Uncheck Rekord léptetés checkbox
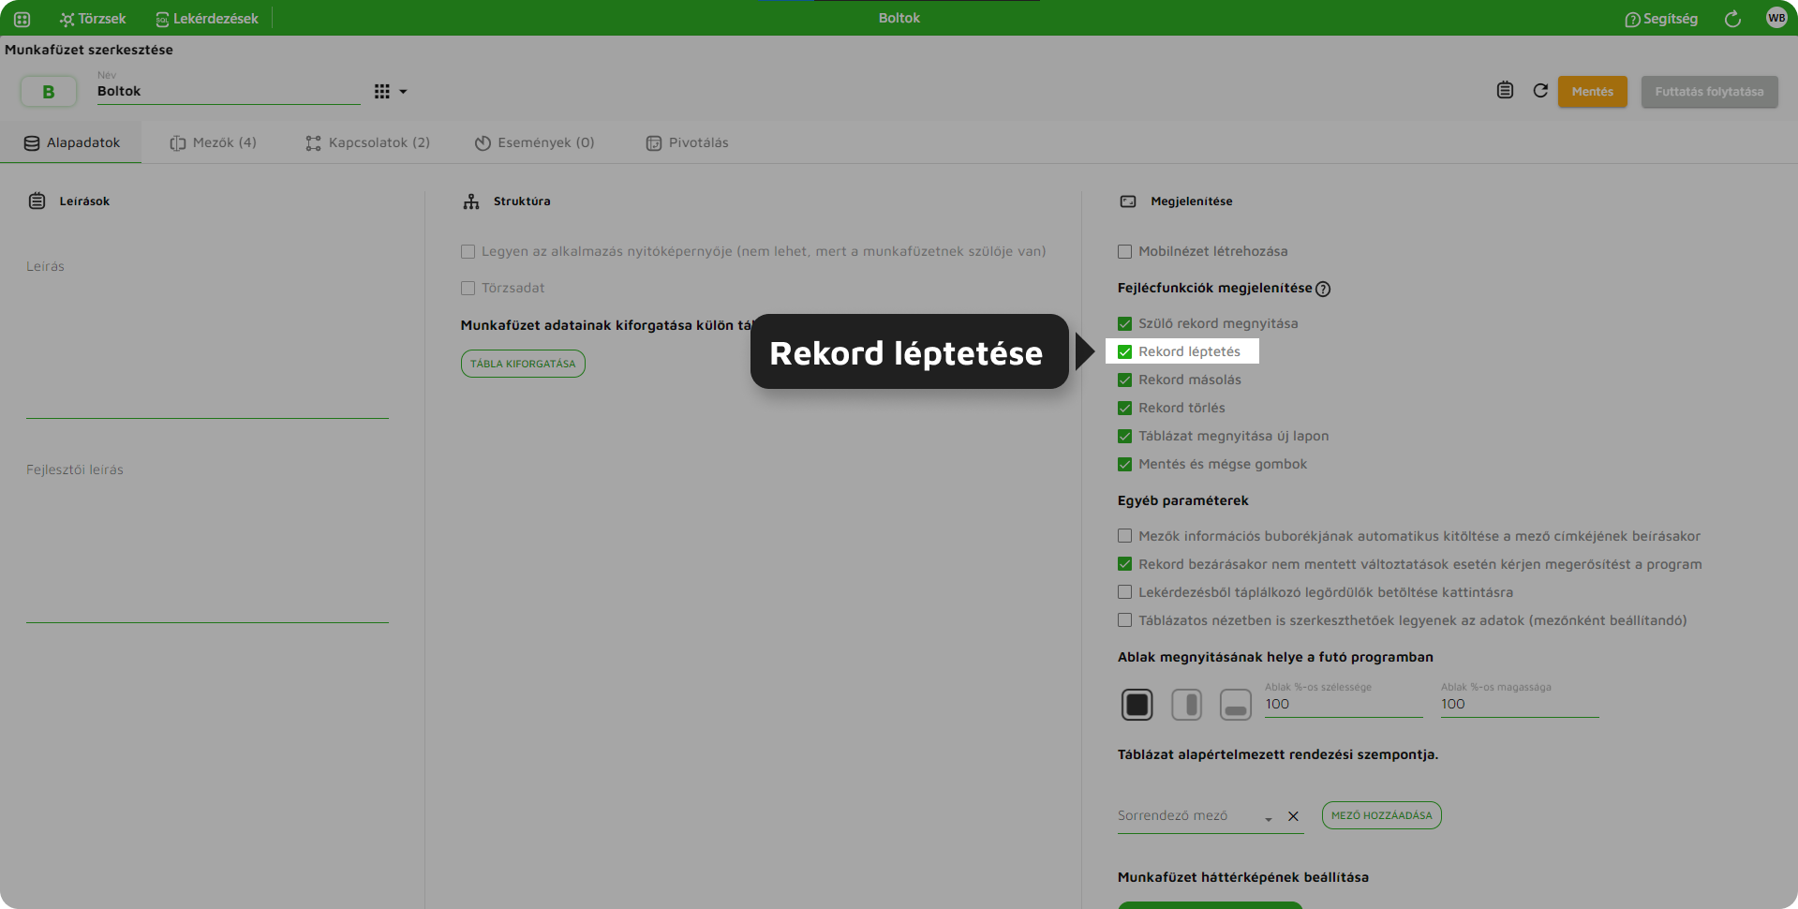 point(1124,351)
